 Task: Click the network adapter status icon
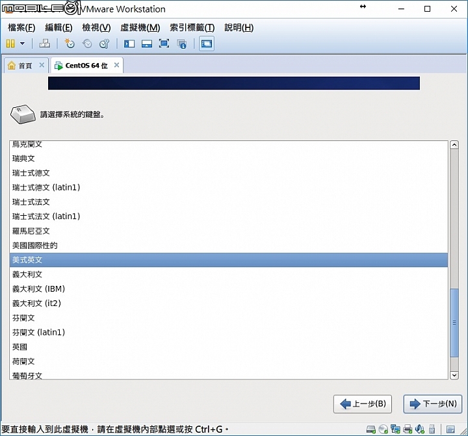[x=395, y=430]
